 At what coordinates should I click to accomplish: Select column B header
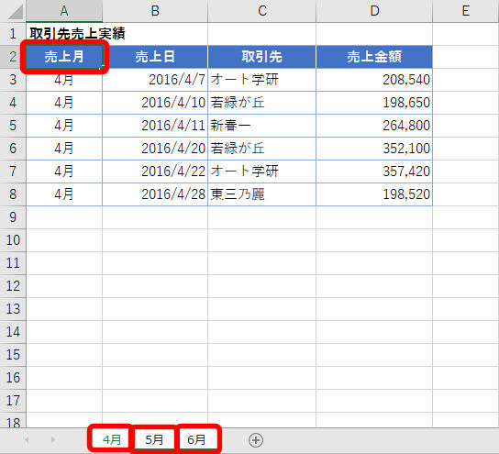[155, 11]
